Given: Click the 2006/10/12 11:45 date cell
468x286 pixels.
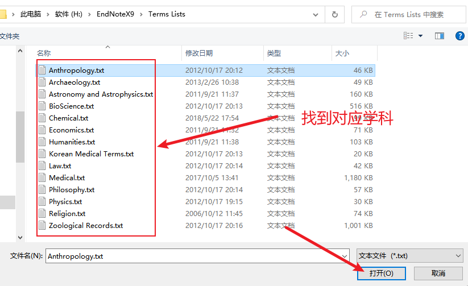Looking at the screenshot, I should 214,213.
